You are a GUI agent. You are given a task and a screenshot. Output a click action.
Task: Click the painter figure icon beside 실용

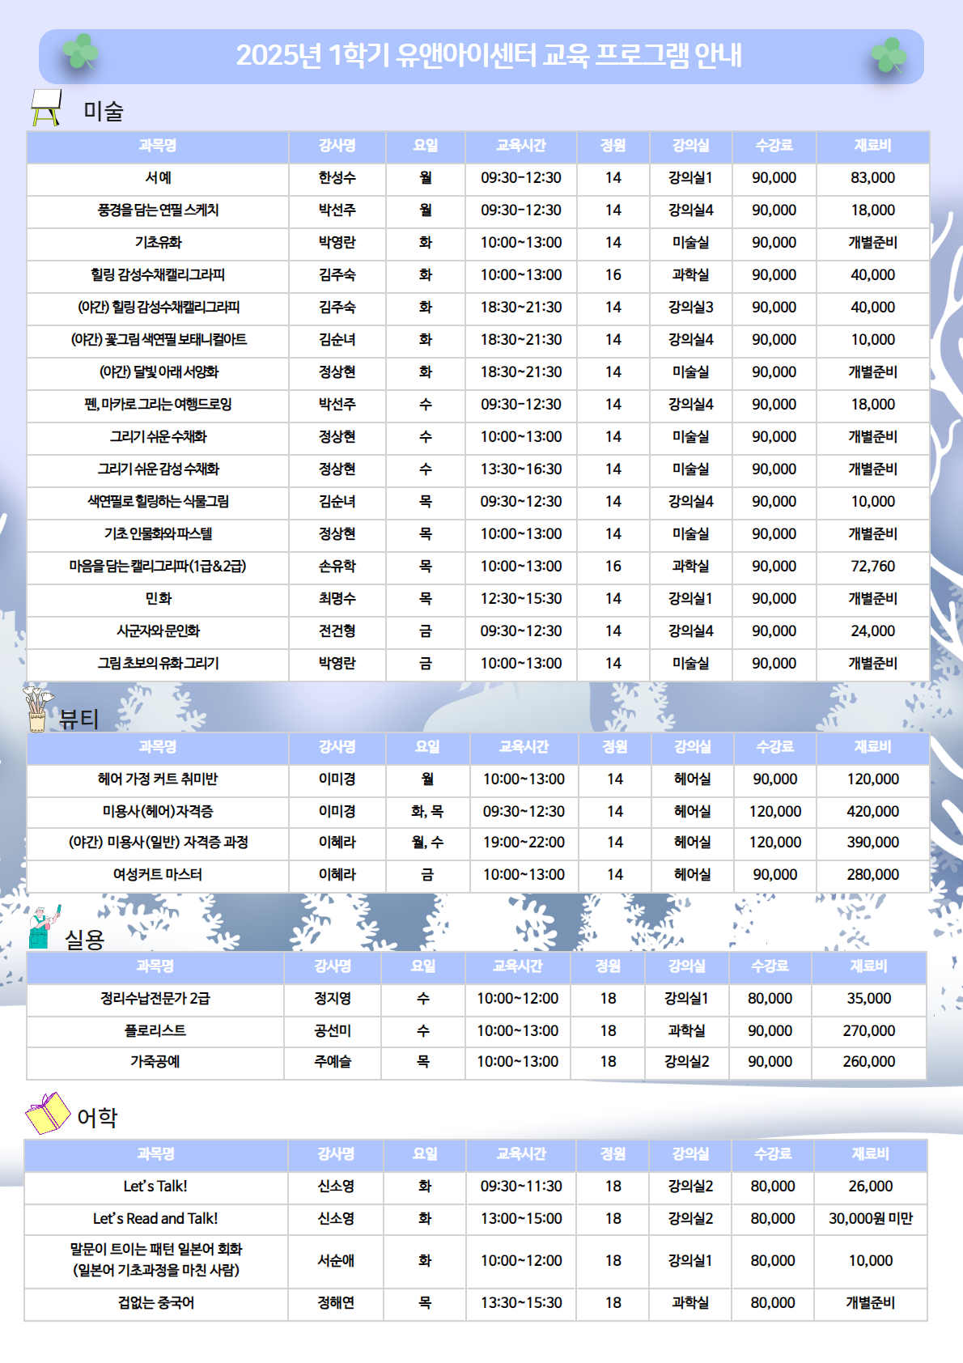(42, 927)
